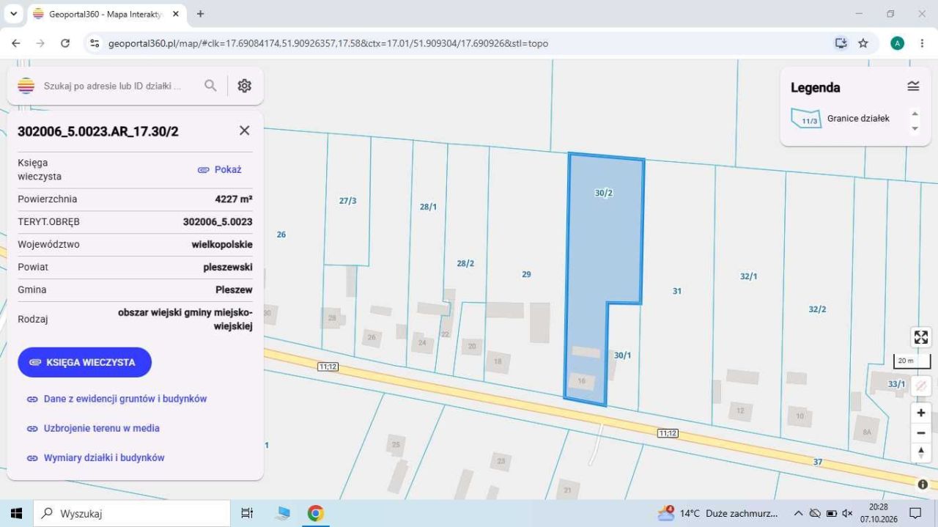This screenshot has height=527, width=938.
Task: Close the parcel info panel
Action: pos(245,130)
